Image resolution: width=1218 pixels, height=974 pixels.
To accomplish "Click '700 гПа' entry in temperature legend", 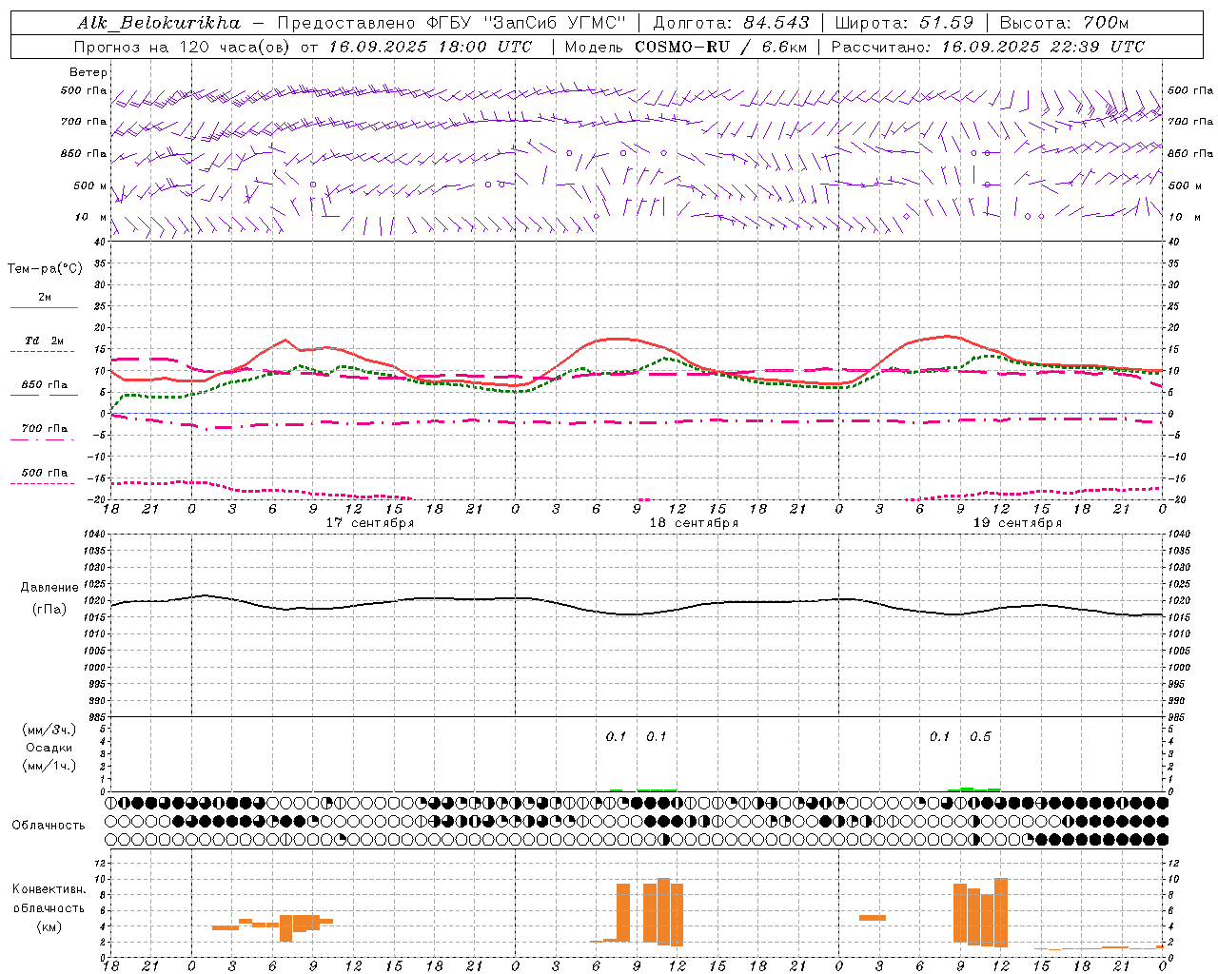I will (44, 429).
